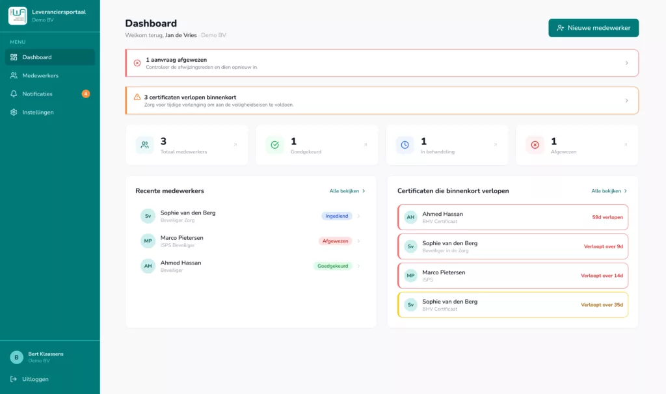Open Medewerkers in the sidebar menu
The height and width of the screenshot is (394, 666).
pos(49,75)
